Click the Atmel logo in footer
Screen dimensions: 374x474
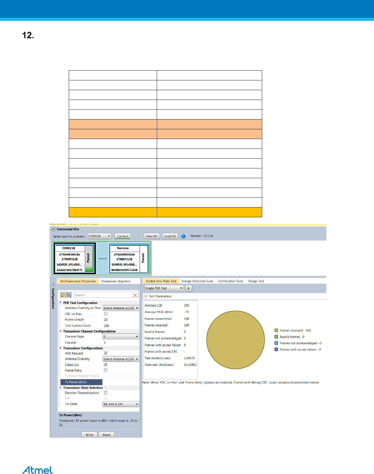coord(37,470)
